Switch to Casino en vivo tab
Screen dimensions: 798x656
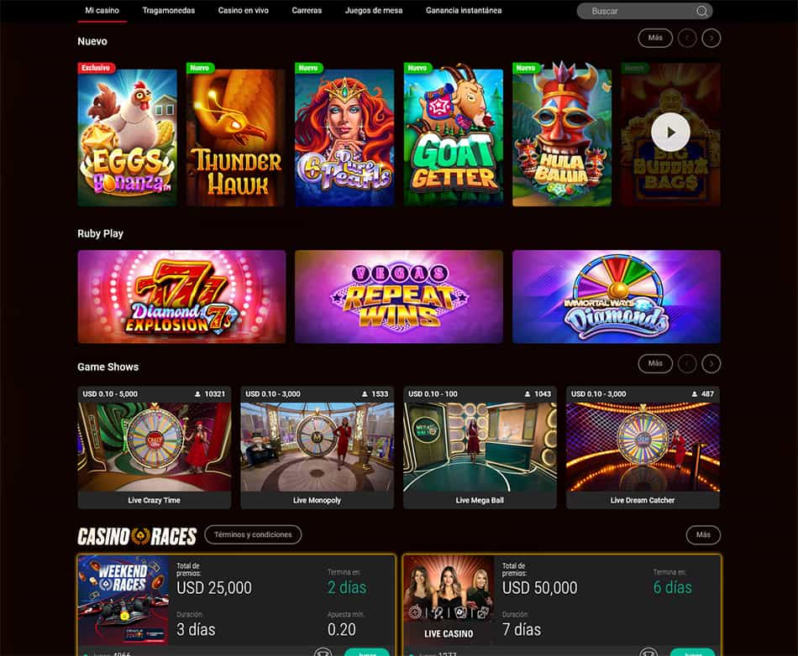click(244, 10)
